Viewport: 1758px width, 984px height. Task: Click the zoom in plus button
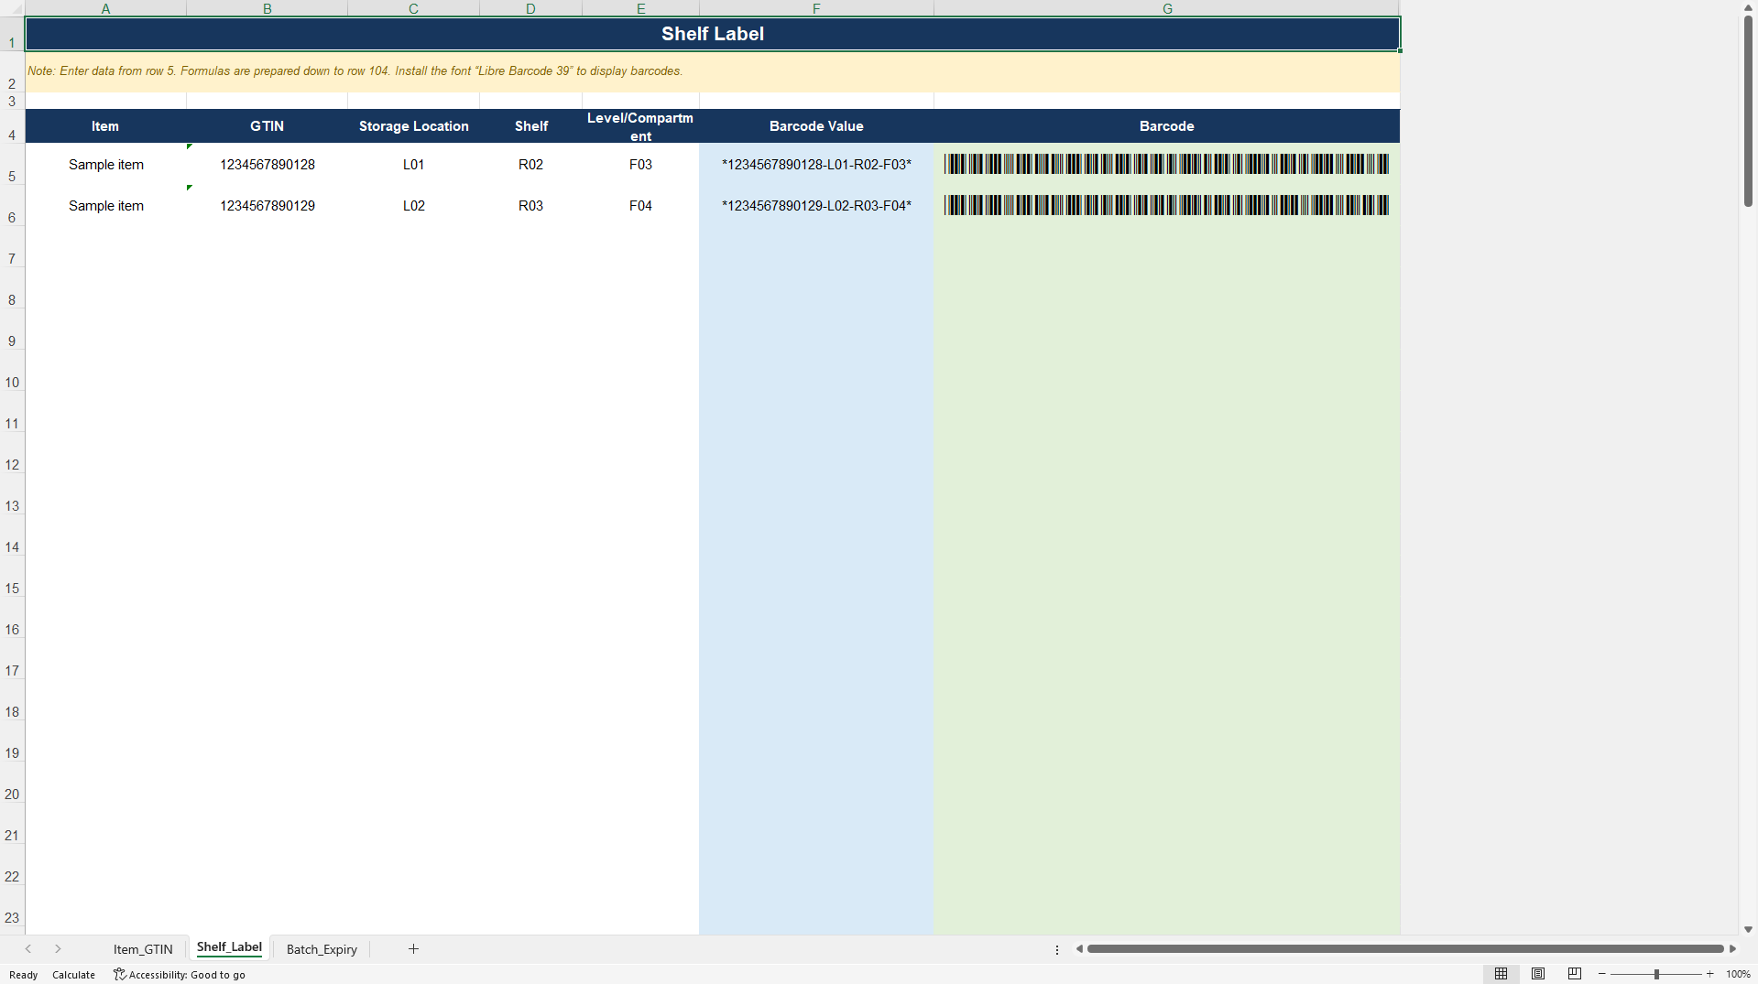(1709, 974)
